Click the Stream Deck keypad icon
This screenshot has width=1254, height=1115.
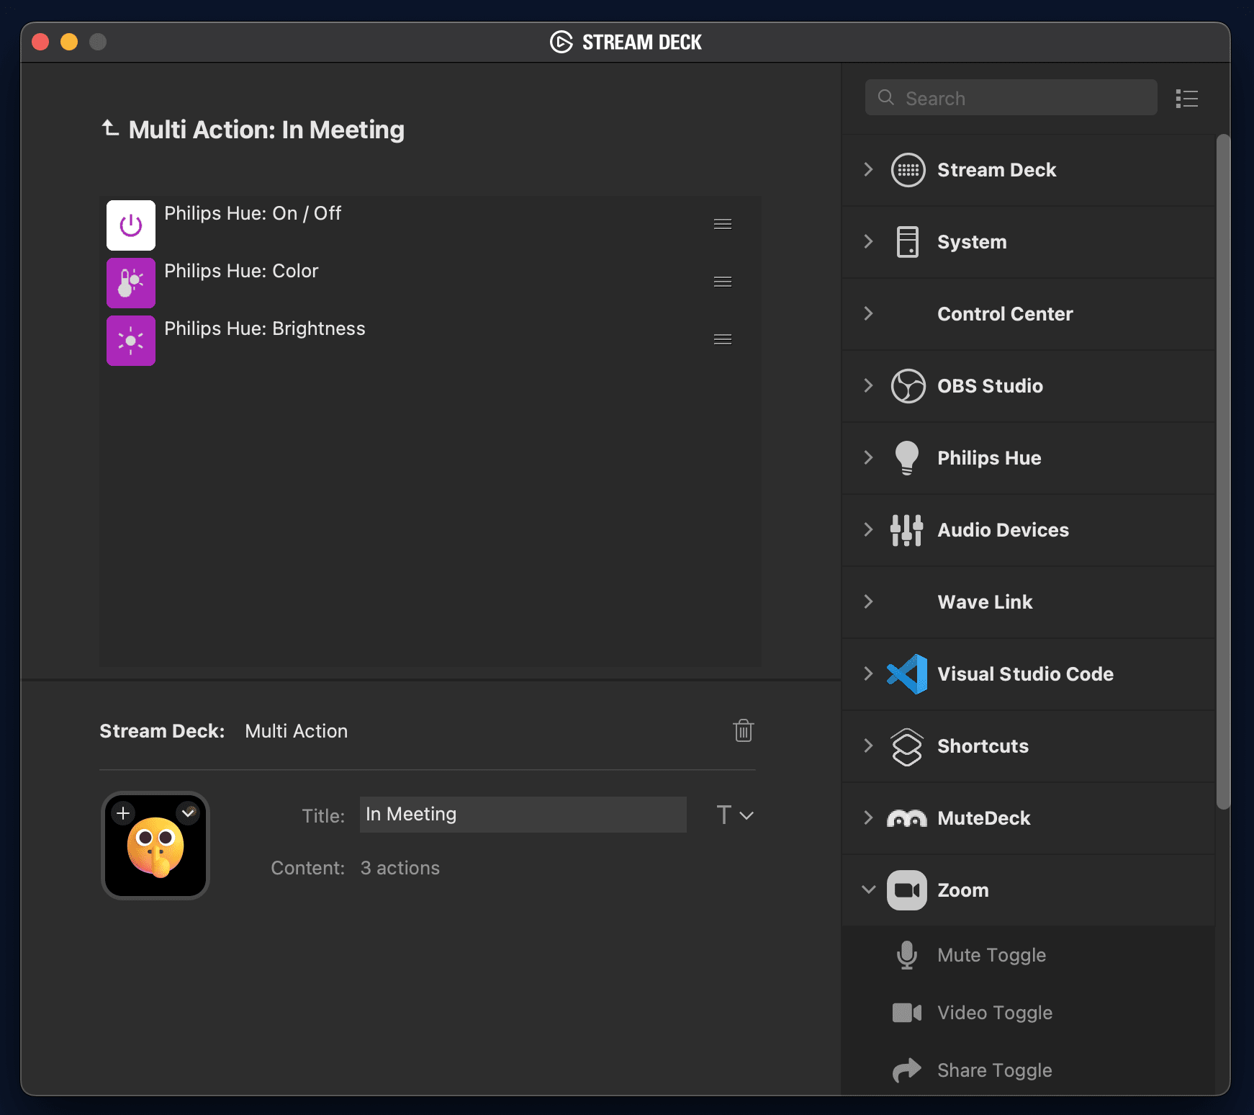tap(908, 170)
